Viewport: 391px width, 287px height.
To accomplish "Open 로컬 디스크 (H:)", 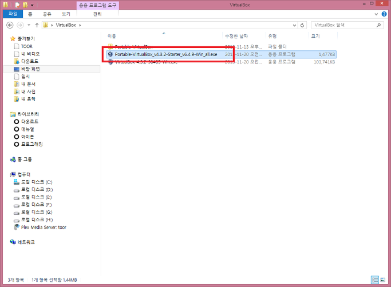I will point(37,220).
